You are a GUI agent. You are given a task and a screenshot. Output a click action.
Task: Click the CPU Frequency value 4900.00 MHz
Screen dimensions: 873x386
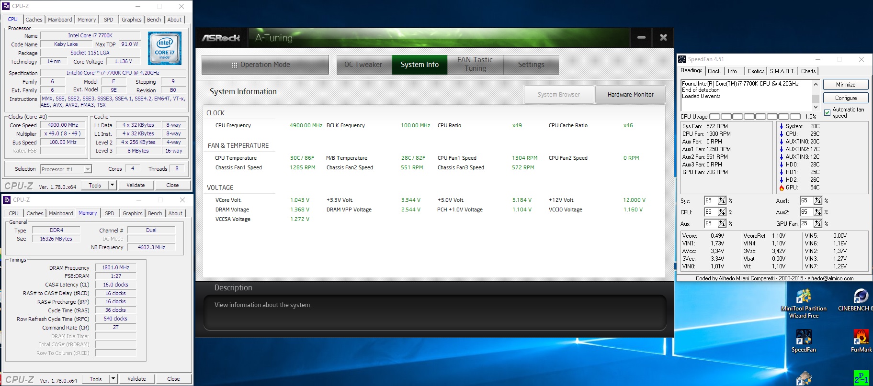tap(306, 125)
